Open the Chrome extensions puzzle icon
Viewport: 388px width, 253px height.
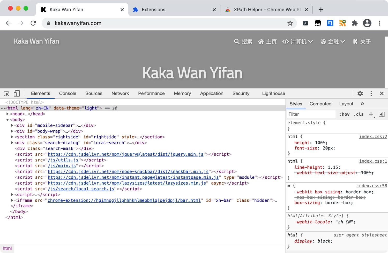coord(355,23)
